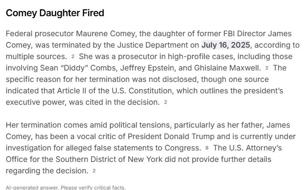Click the word "Congress" in second paragraph
Viewport: 306px width, 190px height.
(x=181, y=148)
